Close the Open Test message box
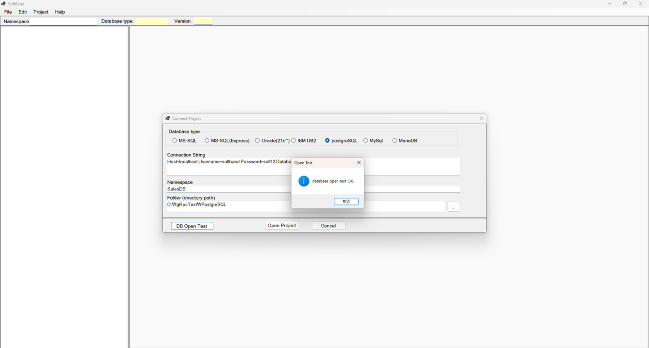The height and width of the screenshot is (348, 649). [x=359, y=163]
